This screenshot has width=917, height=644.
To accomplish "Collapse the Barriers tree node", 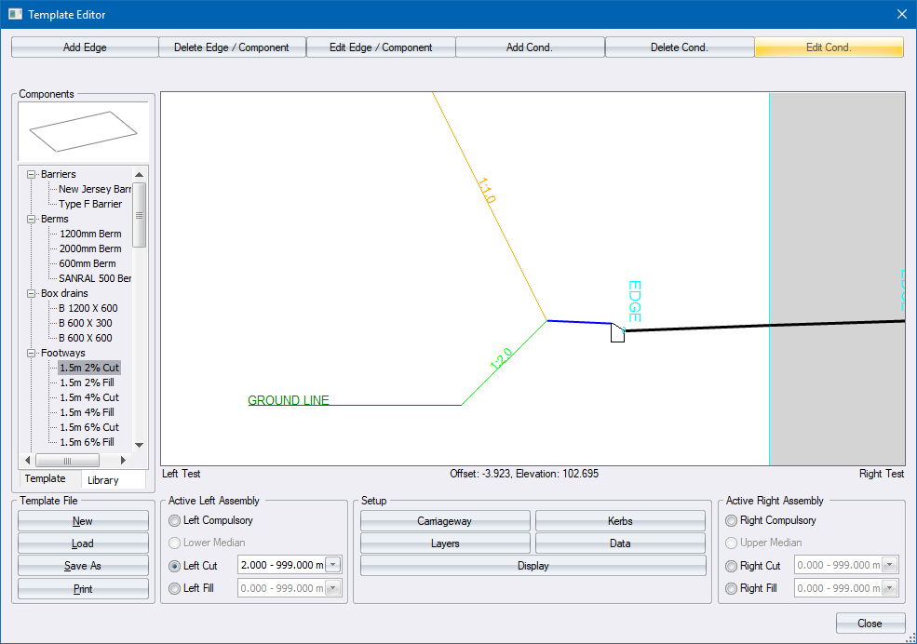I will [x=33, y=175].
